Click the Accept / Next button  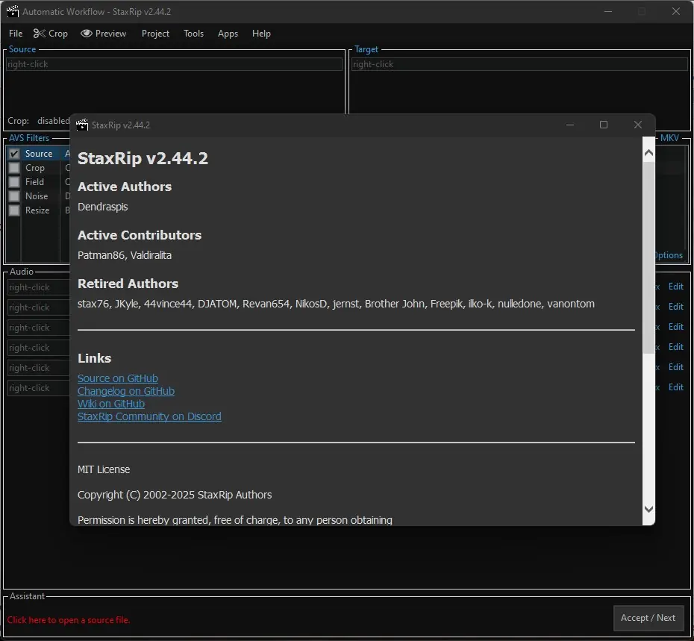[648, 618]
